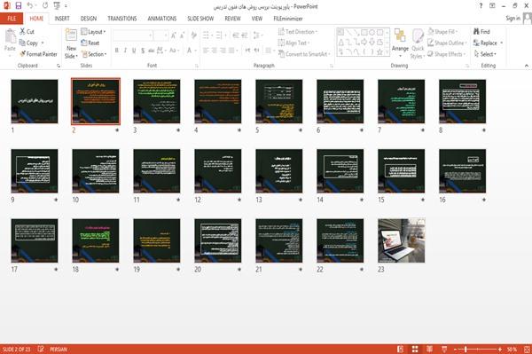Toggle Underline formatting

click(134, 51)
